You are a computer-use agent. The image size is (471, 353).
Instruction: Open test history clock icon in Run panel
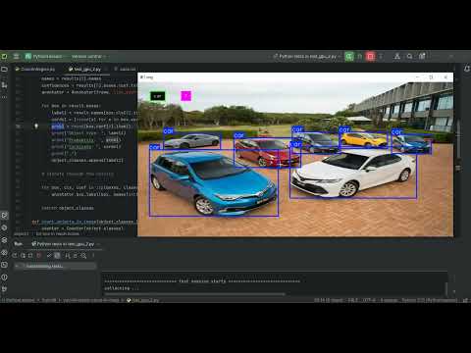point(83,255)
